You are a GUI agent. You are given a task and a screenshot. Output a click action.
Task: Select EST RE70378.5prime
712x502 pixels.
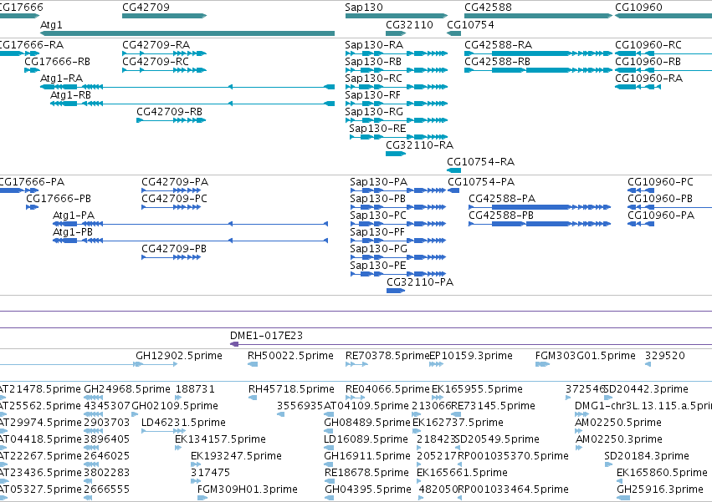pyautogui.click(x=356, y=364)
